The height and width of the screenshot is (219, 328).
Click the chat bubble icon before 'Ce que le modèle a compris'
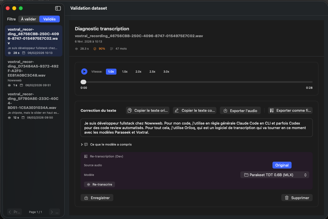pos(86,144)
